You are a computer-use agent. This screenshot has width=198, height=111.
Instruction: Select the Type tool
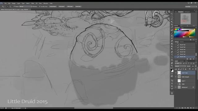(x=172, y=55)
